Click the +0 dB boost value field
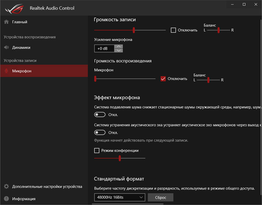 (104, 49)
